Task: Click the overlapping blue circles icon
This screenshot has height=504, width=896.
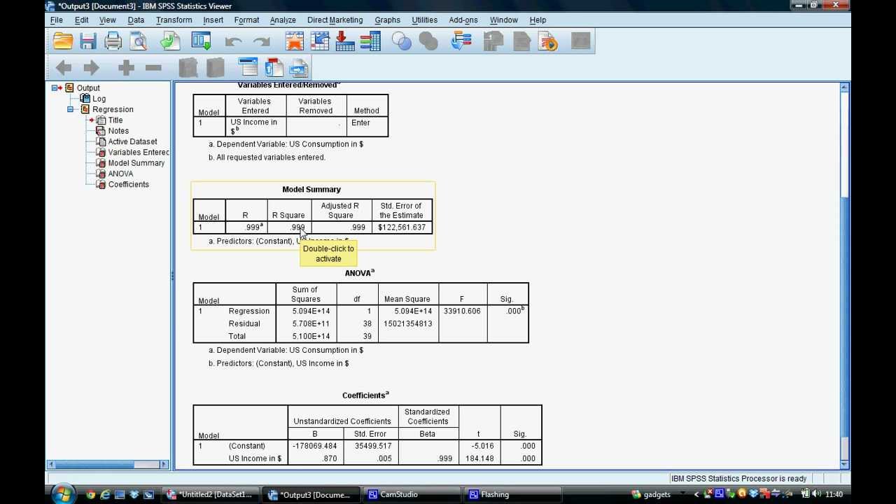Action: tap(402, 42)
